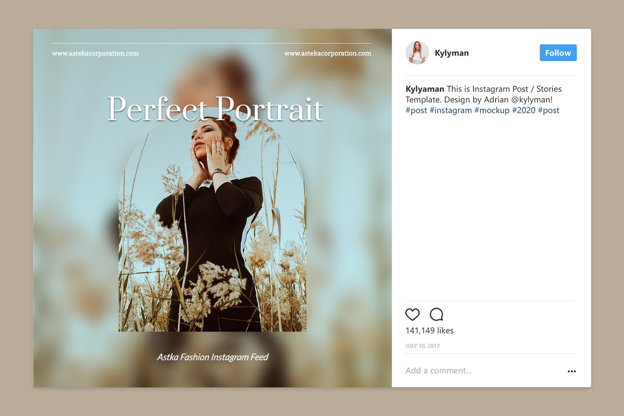Open the #instagram hashtag

coord(450,110)
